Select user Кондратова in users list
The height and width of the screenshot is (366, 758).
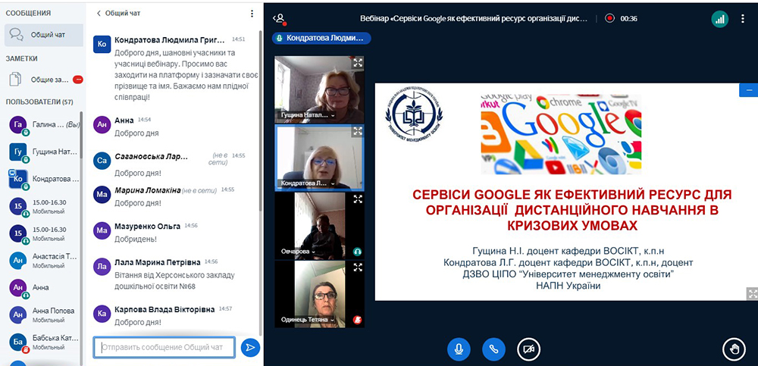(43, 179)
